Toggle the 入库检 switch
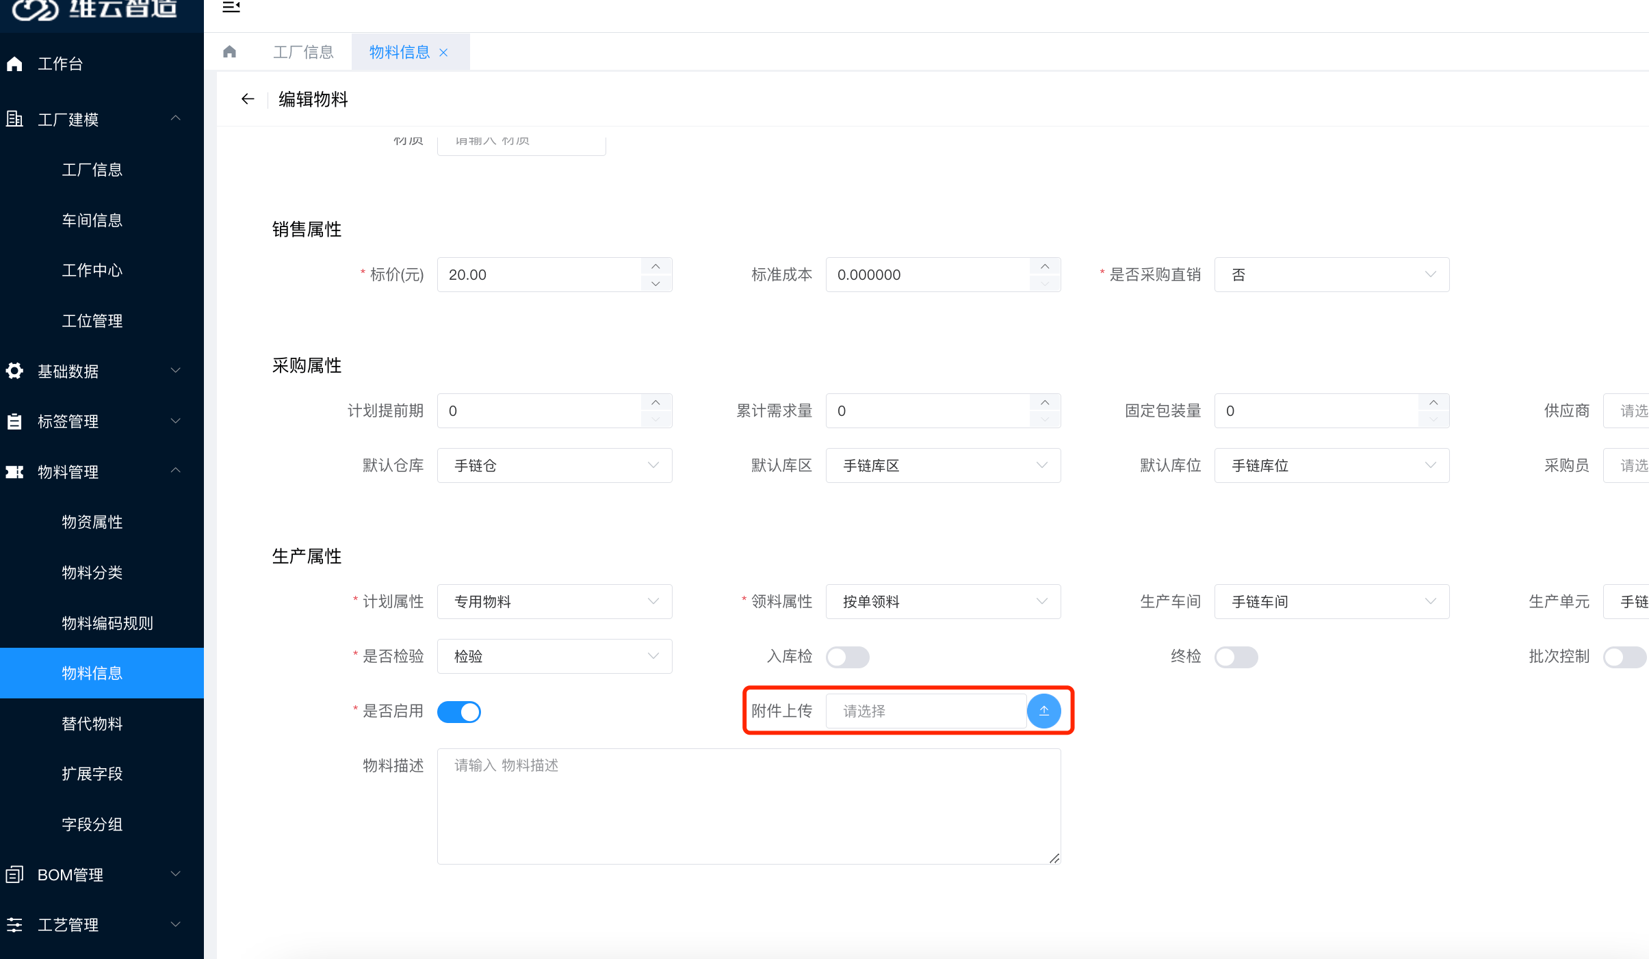The image size is (1649, 959). (847, 657)
